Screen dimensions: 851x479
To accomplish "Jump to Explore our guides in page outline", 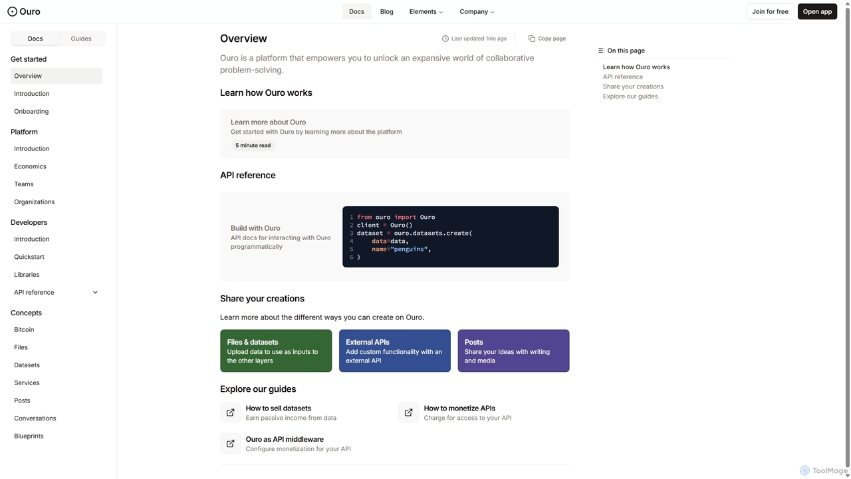I will click(630, 96).
